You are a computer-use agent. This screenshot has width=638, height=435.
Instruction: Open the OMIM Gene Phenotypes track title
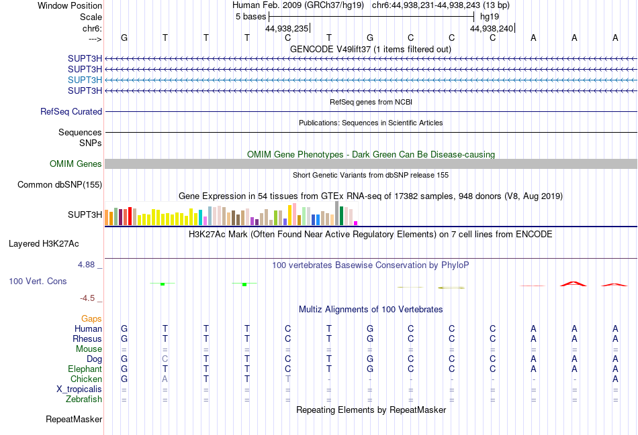click(x=371, y=154)
